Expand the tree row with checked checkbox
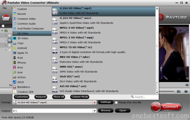The width and height of the screenshot is (190, 120). coord(6,40)
